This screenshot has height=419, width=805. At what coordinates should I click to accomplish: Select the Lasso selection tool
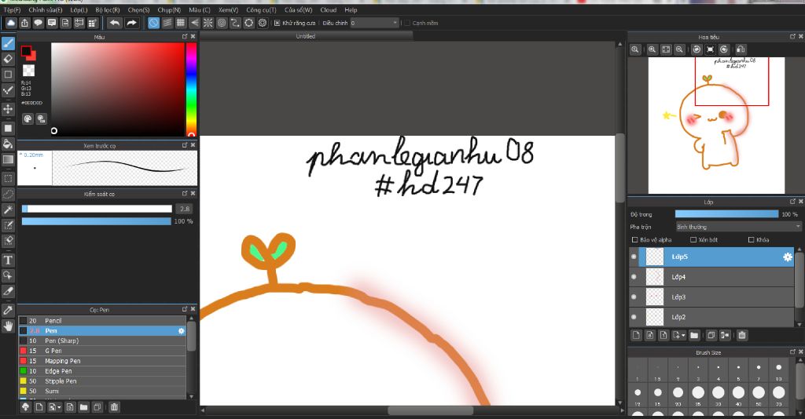8,194
